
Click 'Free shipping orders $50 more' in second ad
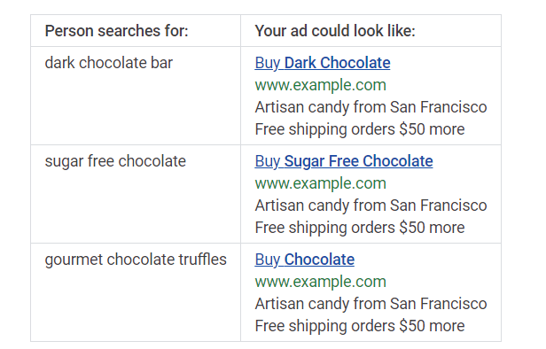tap(360, 228)
